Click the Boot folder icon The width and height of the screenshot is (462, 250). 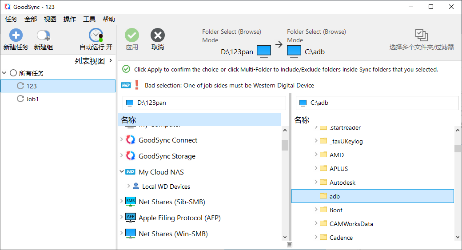[323, 210]
